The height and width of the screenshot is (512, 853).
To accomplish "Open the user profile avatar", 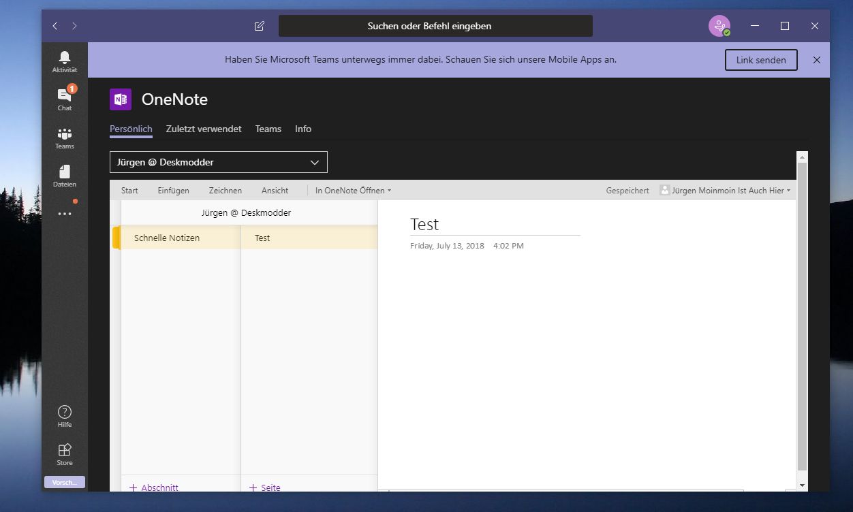I will (719, 26).
